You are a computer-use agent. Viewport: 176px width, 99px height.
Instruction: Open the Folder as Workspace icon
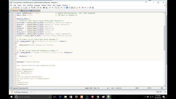[x=77, y=8]
